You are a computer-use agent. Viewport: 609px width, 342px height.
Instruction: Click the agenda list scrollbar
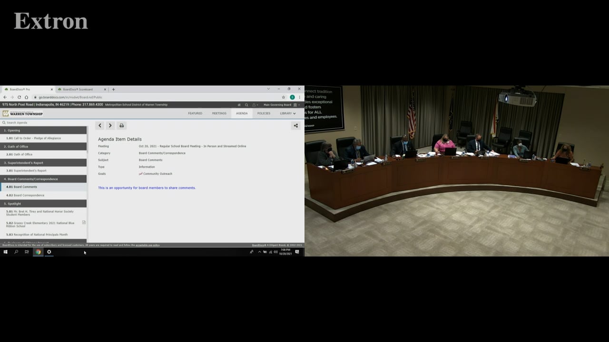tap(88, 140)
